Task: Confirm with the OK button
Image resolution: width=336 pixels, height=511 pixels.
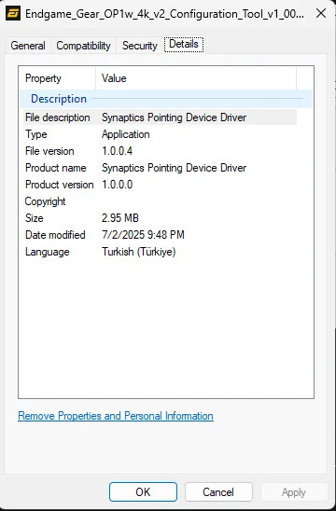Action: (143, 492)
